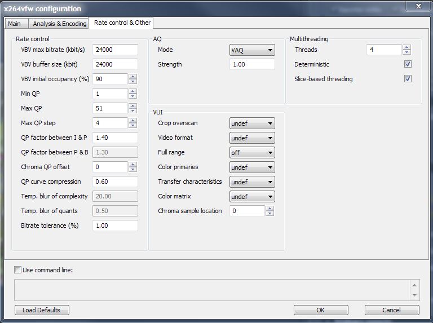Click the VBV initial occupancy value field

tap(110, 79)
